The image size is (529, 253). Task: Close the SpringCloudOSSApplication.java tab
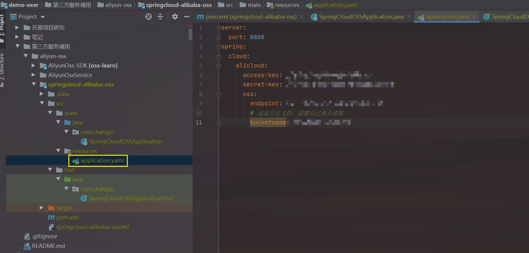pyautogui.click(x=409, y=17)
